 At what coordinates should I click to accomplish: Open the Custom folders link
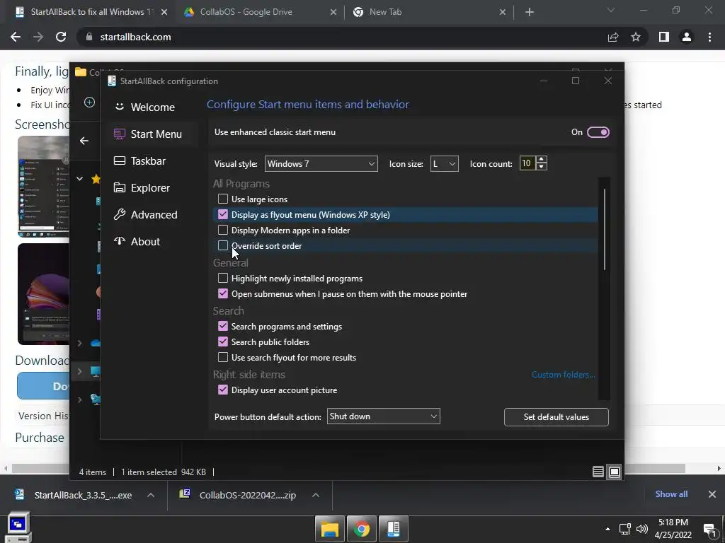point(563,375)
